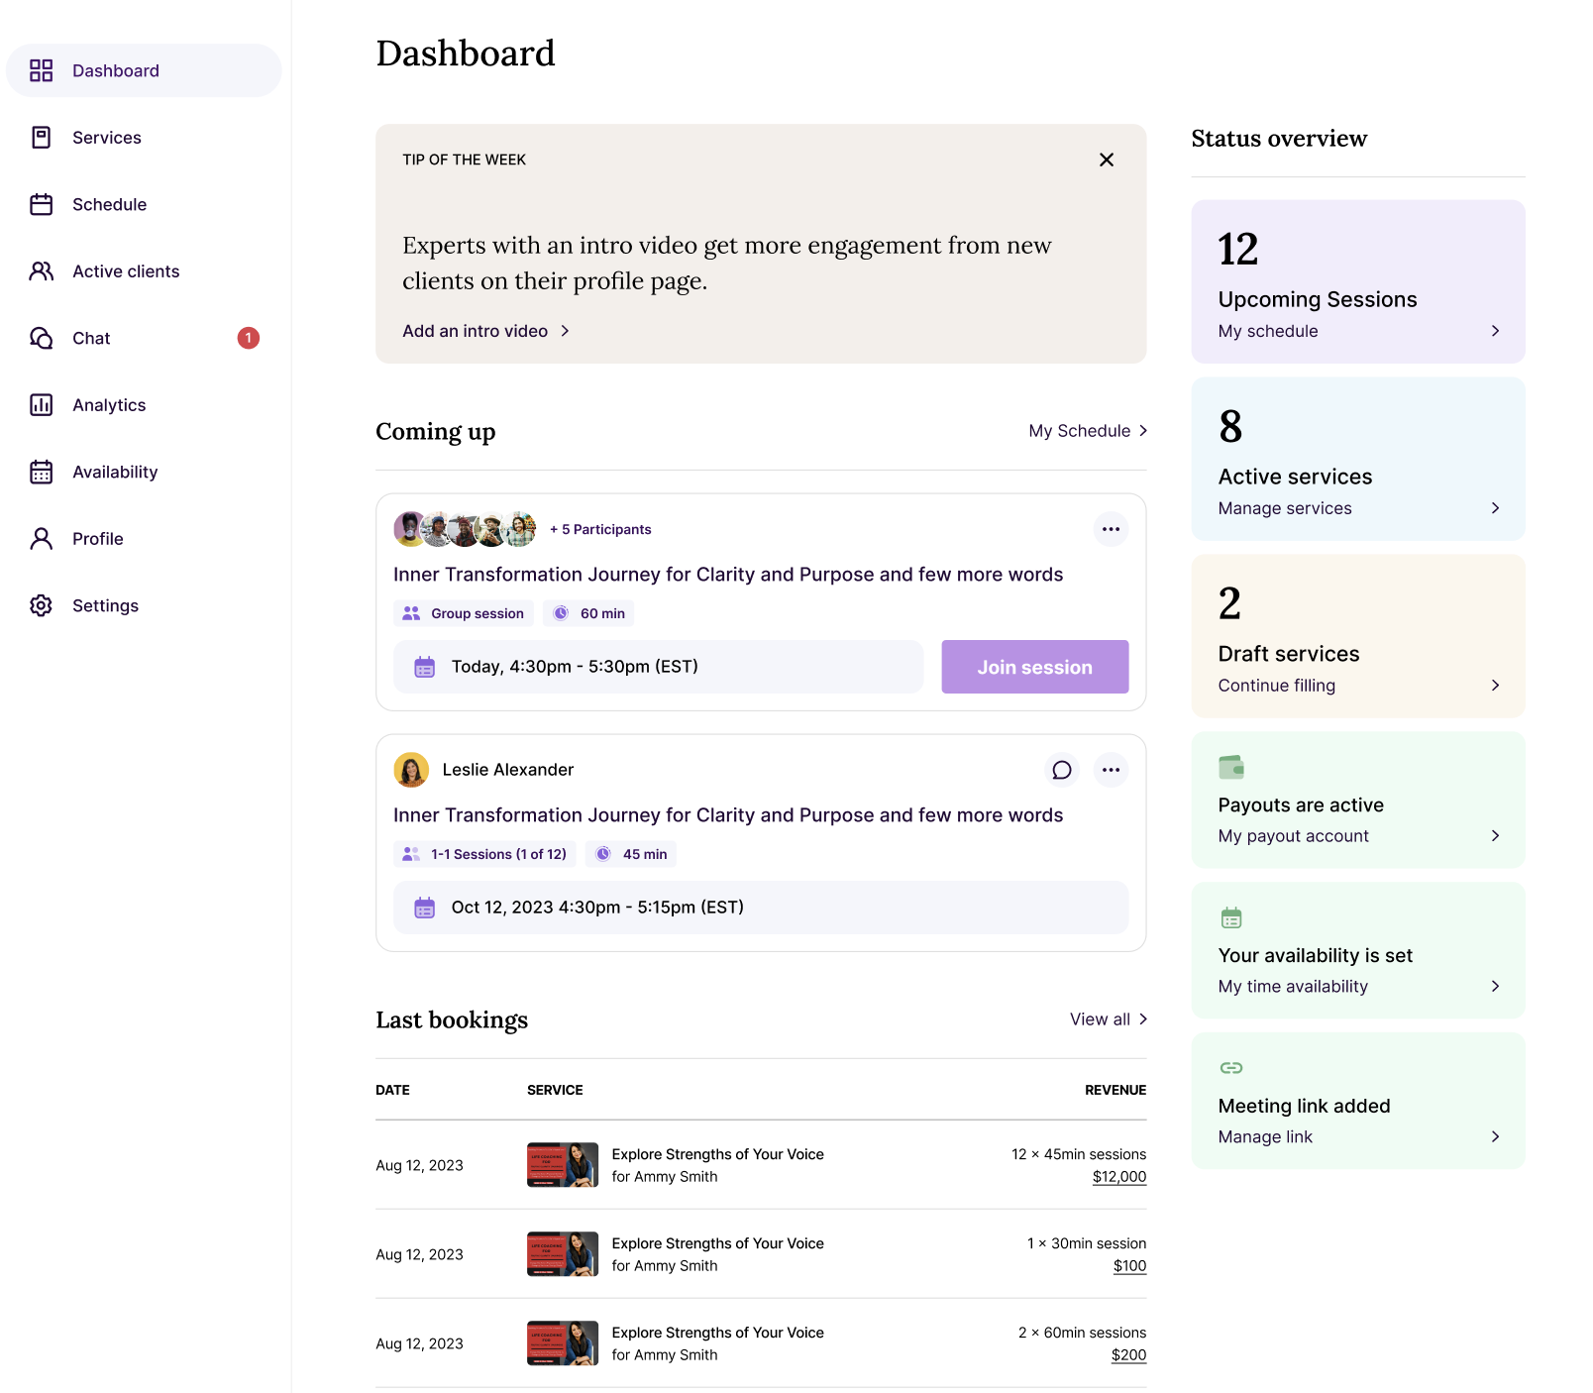This screenshot has height=1393, width=1593.
Task: Click the $12,000 revenue link
Action: point(1119,1177)
